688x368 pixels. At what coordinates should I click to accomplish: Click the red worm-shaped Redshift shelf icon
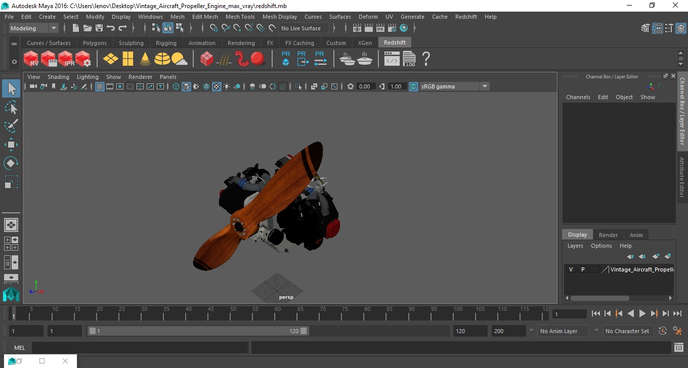[x=242, y=59]
